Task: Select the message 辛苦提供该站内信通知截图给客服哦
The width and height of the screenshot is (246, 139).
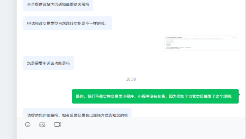Action: pos(58,5)
